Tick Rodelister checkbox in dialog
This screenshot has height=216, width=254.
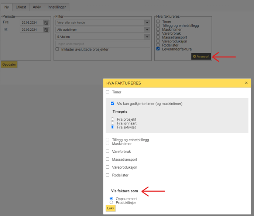(x=107, y=175)
